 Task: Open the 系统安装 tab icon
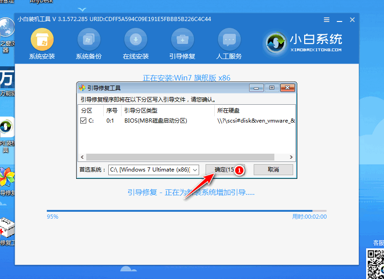click(x=42, y=40)
